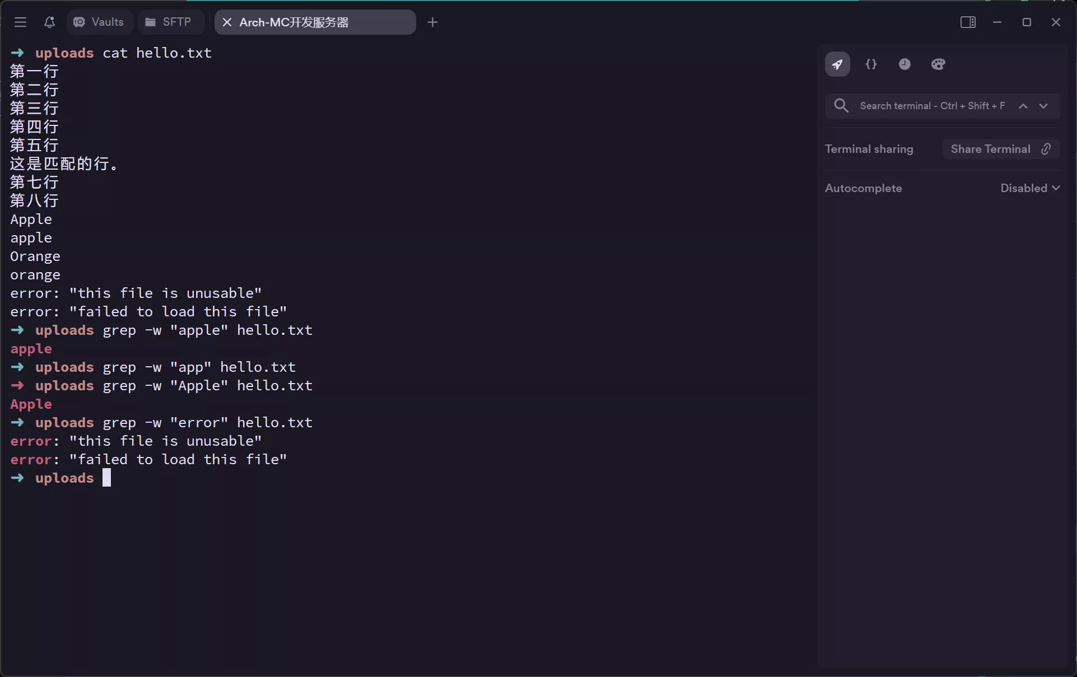The image size is (1077, 677).
Task: Go to next search result arrow
Action: (1043, 106)
